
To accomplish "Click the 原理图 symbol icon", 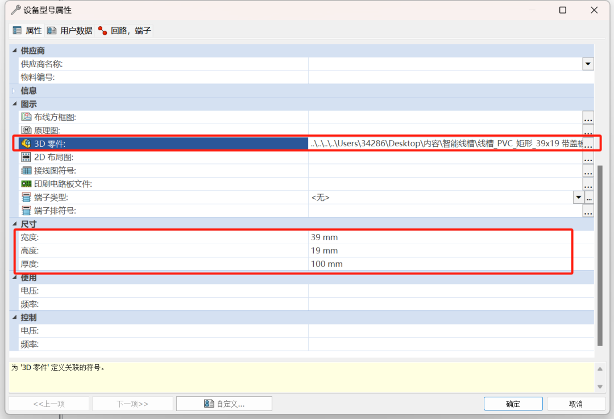I will pyautogui.click(x=26, y=131).
